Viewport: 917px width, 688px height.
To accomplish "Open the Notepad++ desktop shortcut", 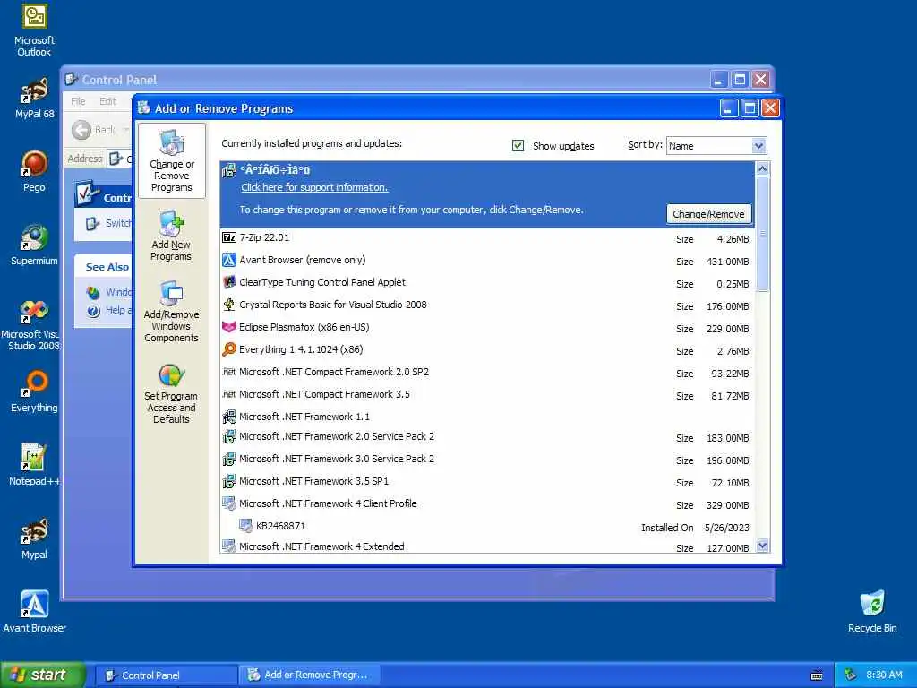I will [x=34, y=465].
